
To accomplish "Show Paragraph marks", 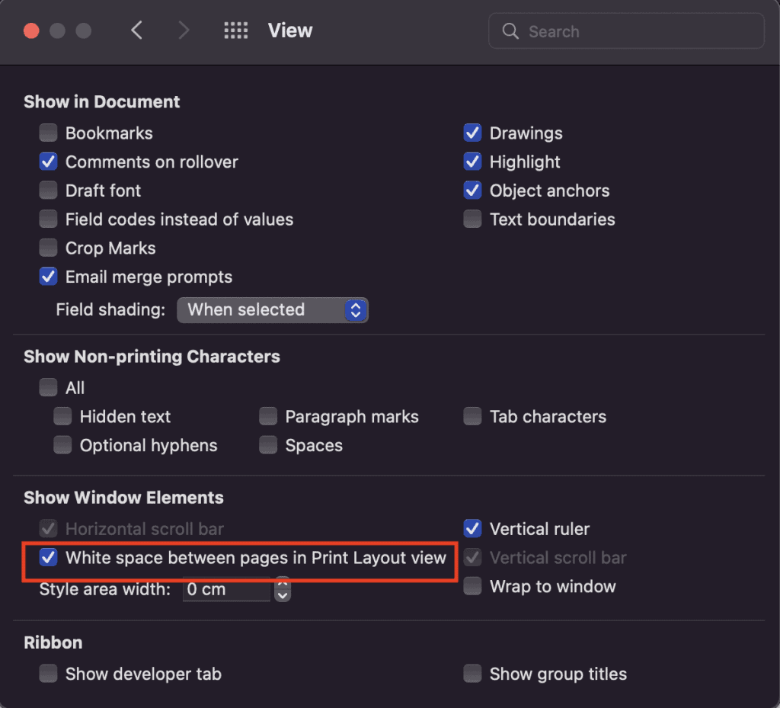I will [268, 417].
